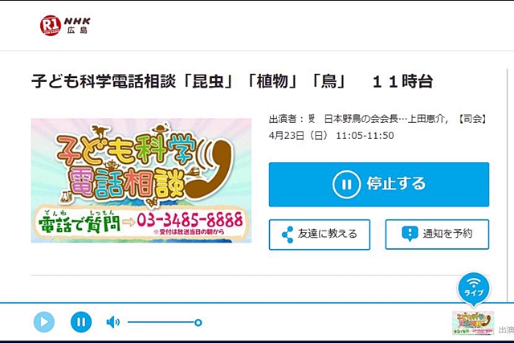Click the exclamation bubble icon for notifications
Screen dimensions: 514x343
[x=410, y=234]
